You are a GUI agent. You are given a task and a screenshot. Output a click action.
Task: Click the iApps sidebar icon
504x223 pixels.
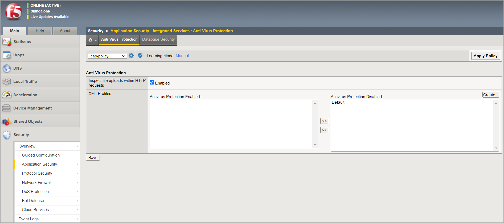[7, 55]
